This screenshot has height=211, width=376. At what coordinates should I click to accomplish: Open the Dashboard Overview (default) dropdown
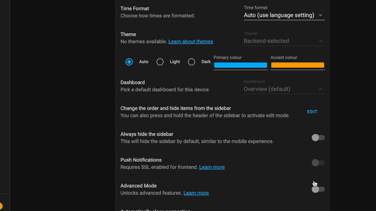[284, 87]
